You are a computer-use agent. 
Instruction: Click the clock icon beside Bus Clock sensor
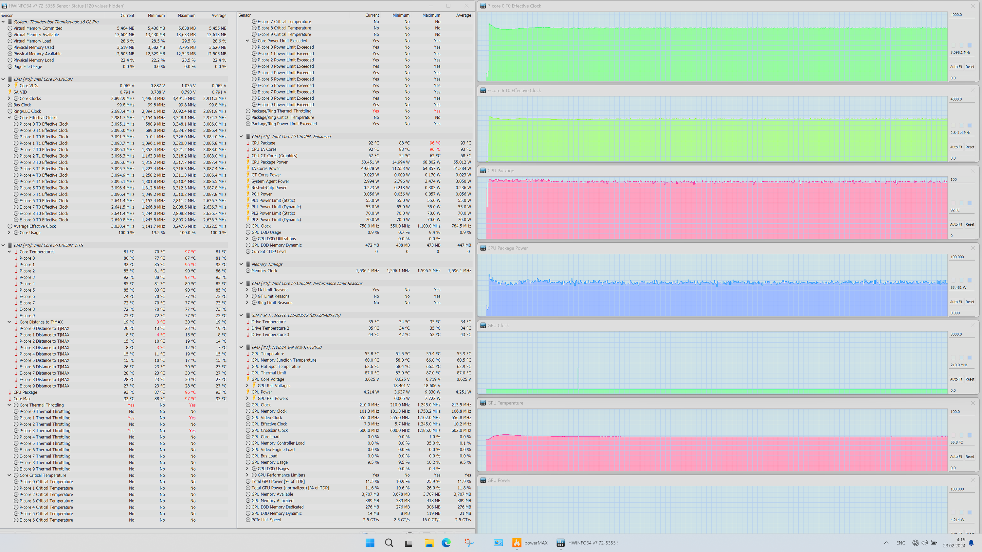(x=10, y=105)
